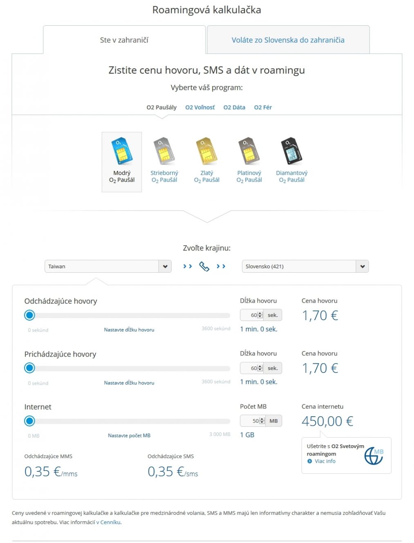Select the O2 Dáta program
The height and width of the screenshot is (543, 414).
coord(234,108)
